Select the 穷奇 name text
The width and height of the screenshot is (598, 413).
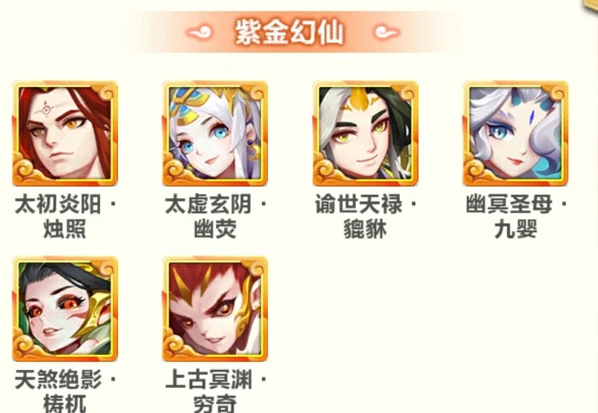214,403
